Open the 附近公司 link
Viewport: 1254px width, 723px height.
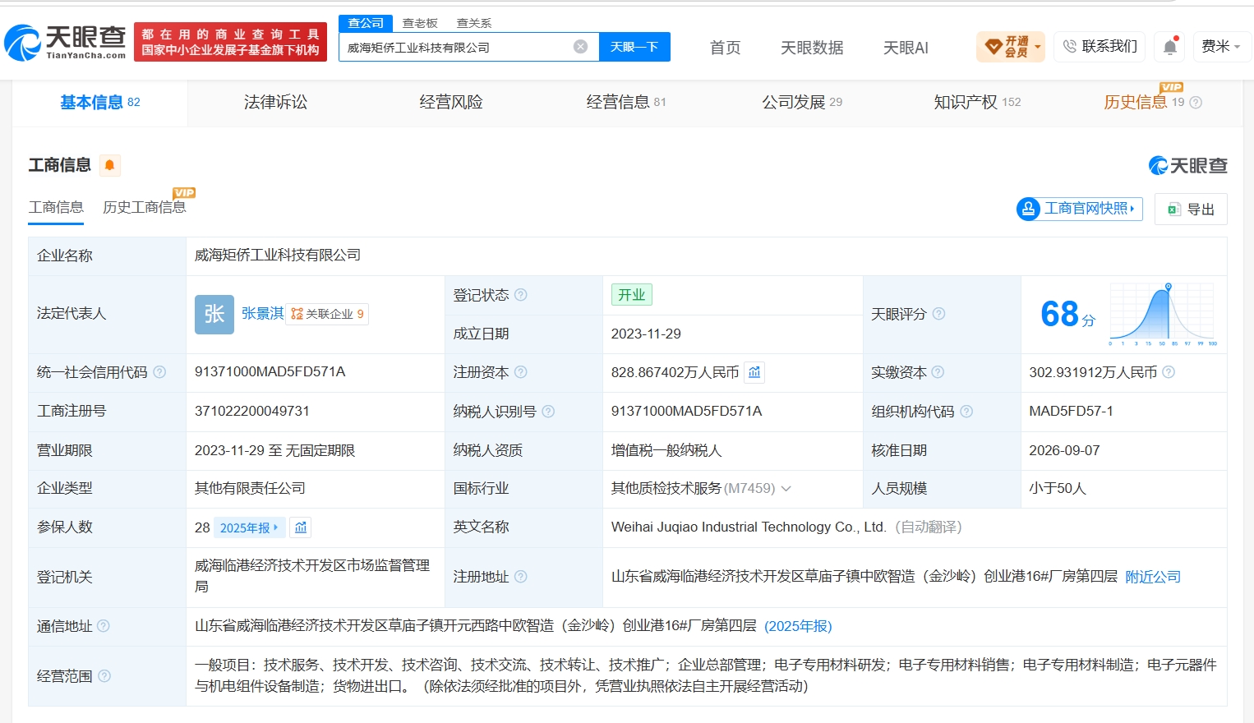[1153, 577]
